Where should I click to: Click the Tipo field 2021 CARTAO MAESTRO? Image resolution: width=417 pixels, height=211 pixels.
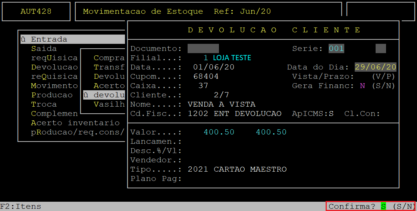point(237,169)
